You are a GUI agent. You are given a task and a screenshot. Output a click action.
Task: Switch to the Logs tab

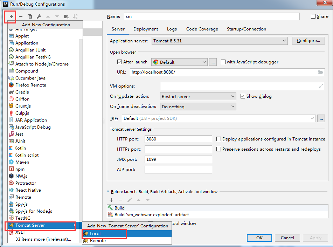[172, 29]
